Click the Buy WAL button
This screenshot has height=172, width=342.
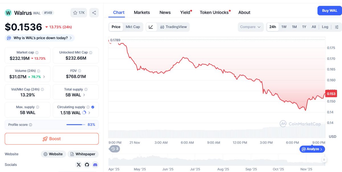(329, 11)
